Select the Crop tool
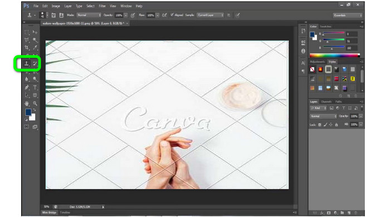The image size is (390, 217). coord(27,48)
